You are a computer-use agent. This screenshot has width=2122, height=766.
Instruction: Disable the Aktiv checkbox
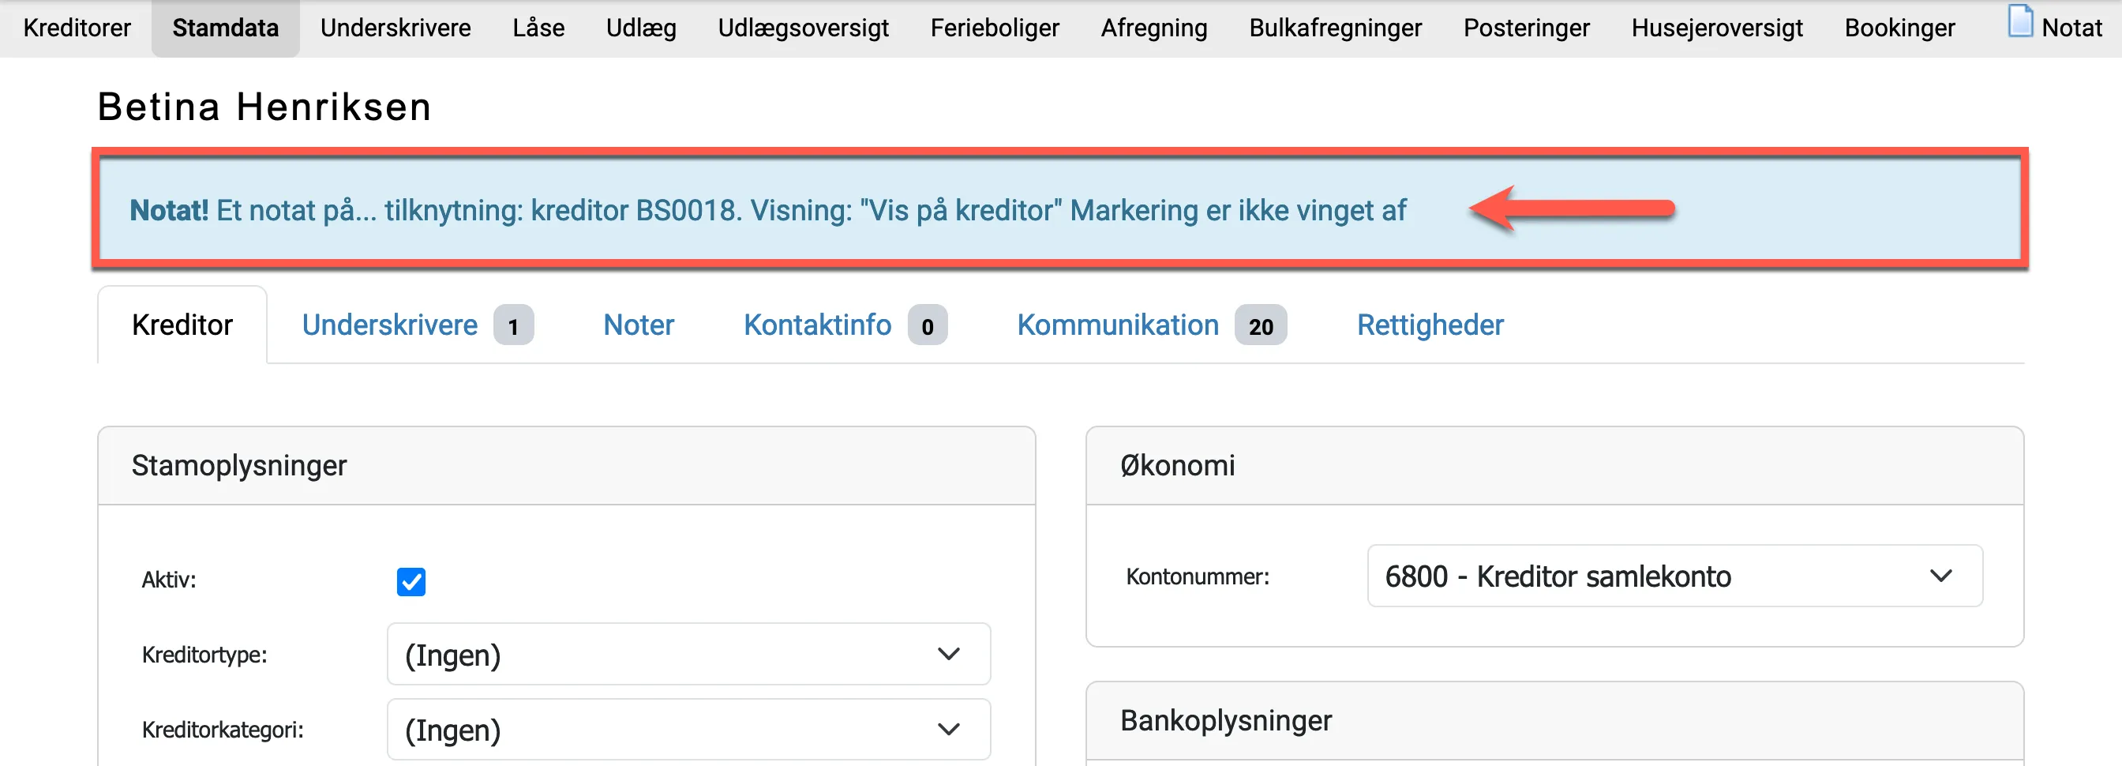411,581
